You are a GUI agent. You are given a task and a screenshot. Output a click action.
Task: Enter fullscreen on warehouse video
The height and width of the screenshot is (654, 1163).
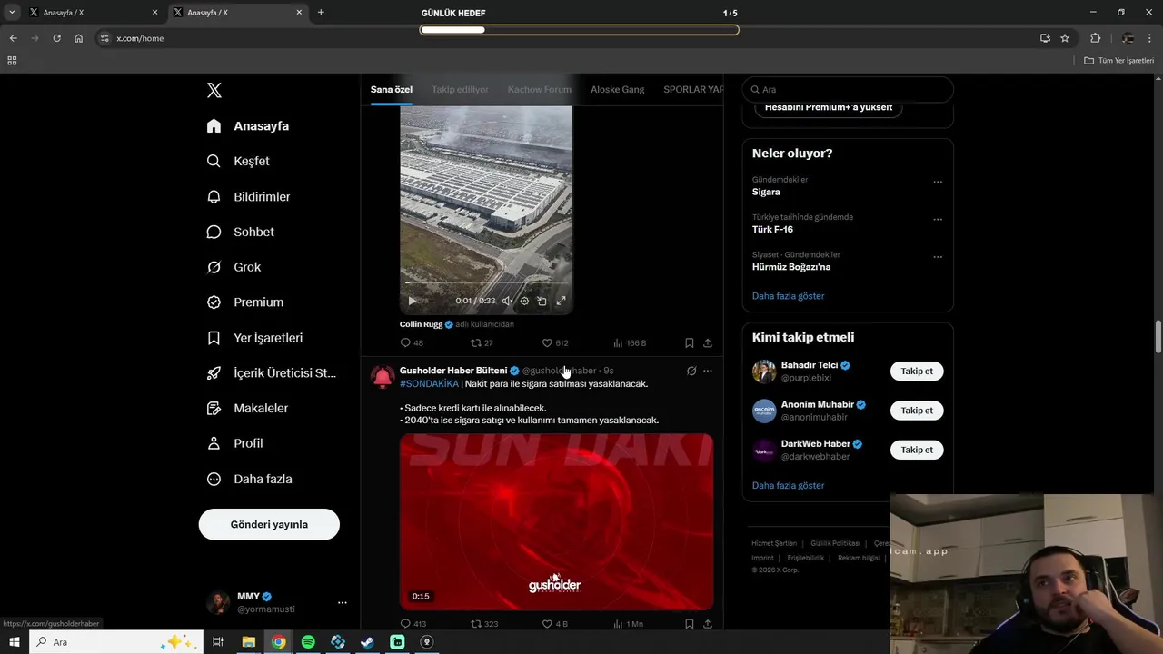point(561,301)
